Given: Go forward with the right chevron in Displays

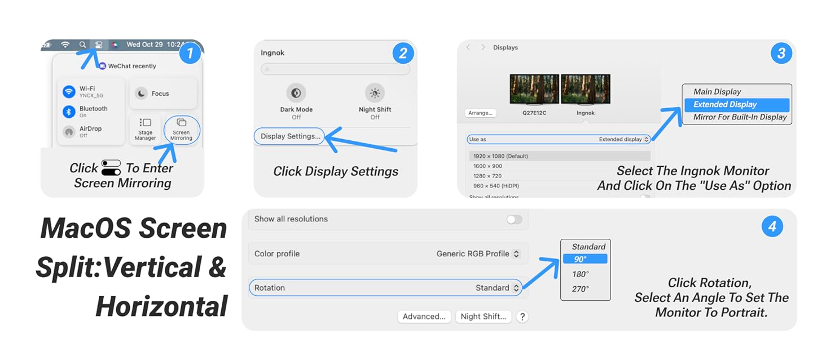Looking at the screenshot, I should coord(483,47).
